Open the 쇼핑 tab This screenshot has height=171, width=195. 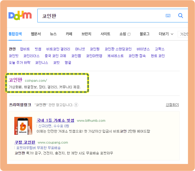tap(123, 34)
